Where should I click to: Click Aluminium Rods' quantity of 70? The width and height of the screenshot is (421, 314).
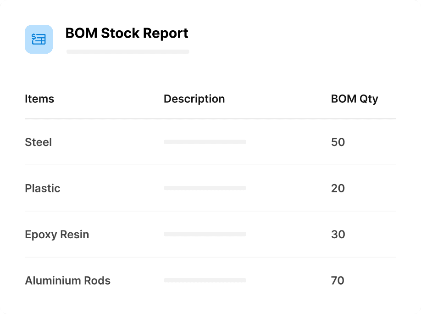(338, 280)
